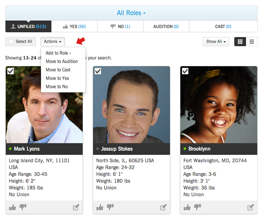Add a note to Mark Lyons
Screen dimensions: 263x221
click(76, 207)
